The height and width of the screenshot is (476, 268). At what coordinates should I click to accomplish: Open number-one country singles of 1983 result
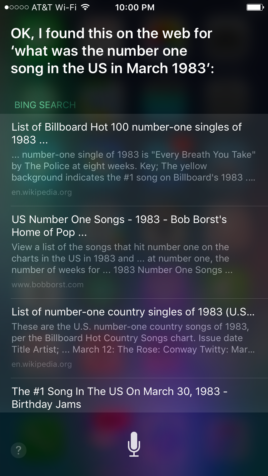coord(133,312)
